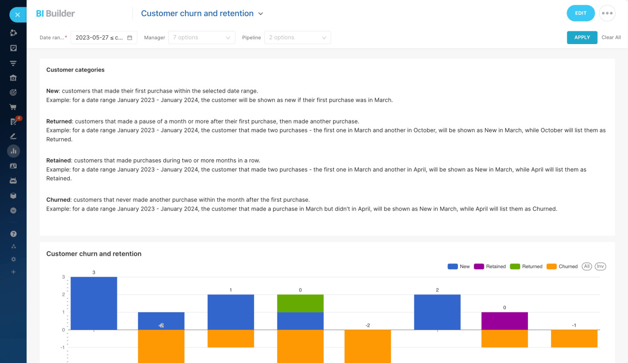Click the BI Builder logo
628x363 pixels.
pyautogui.click(x=55, y=14)
